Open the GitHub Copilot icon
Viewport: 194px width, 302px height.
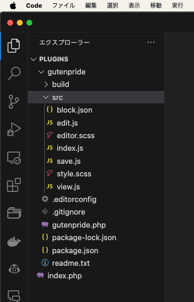(x=14, y=269)
